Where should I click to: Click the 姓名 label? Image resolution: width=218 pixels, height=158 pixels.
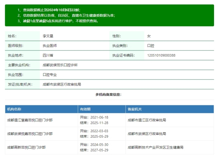pos(12,36)
